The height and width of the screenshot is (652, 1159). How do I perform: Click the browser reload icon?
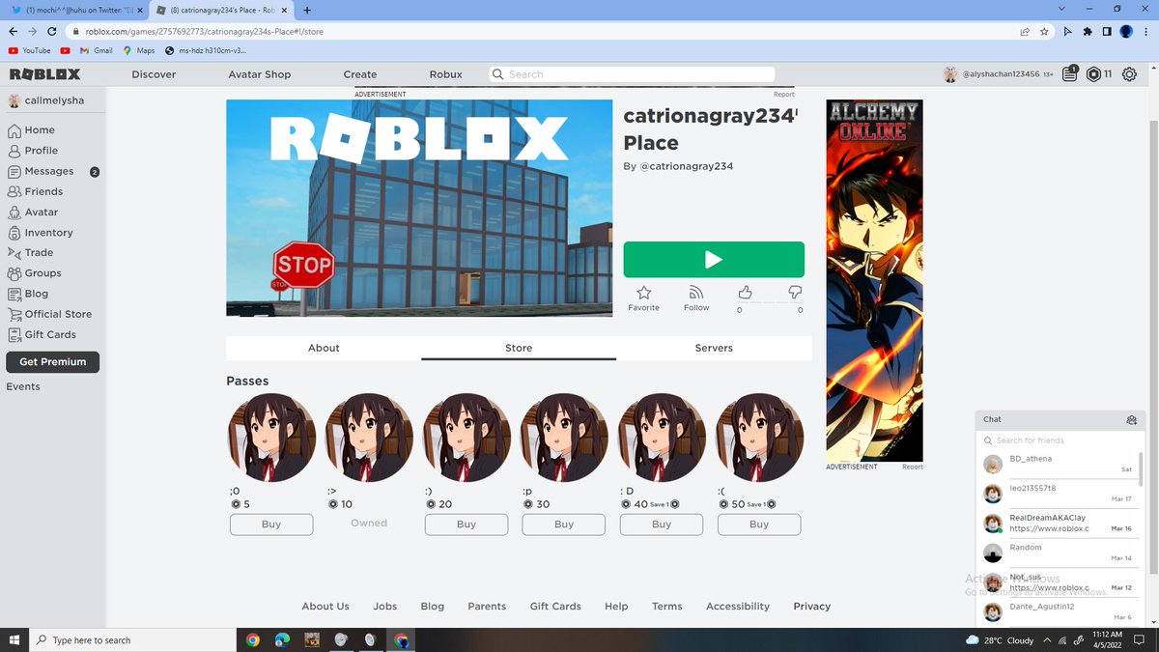pos(52,31)
